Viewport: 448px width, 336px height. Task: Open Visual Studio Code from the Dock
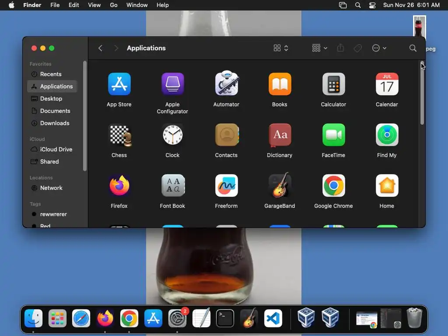coord(273,318)
